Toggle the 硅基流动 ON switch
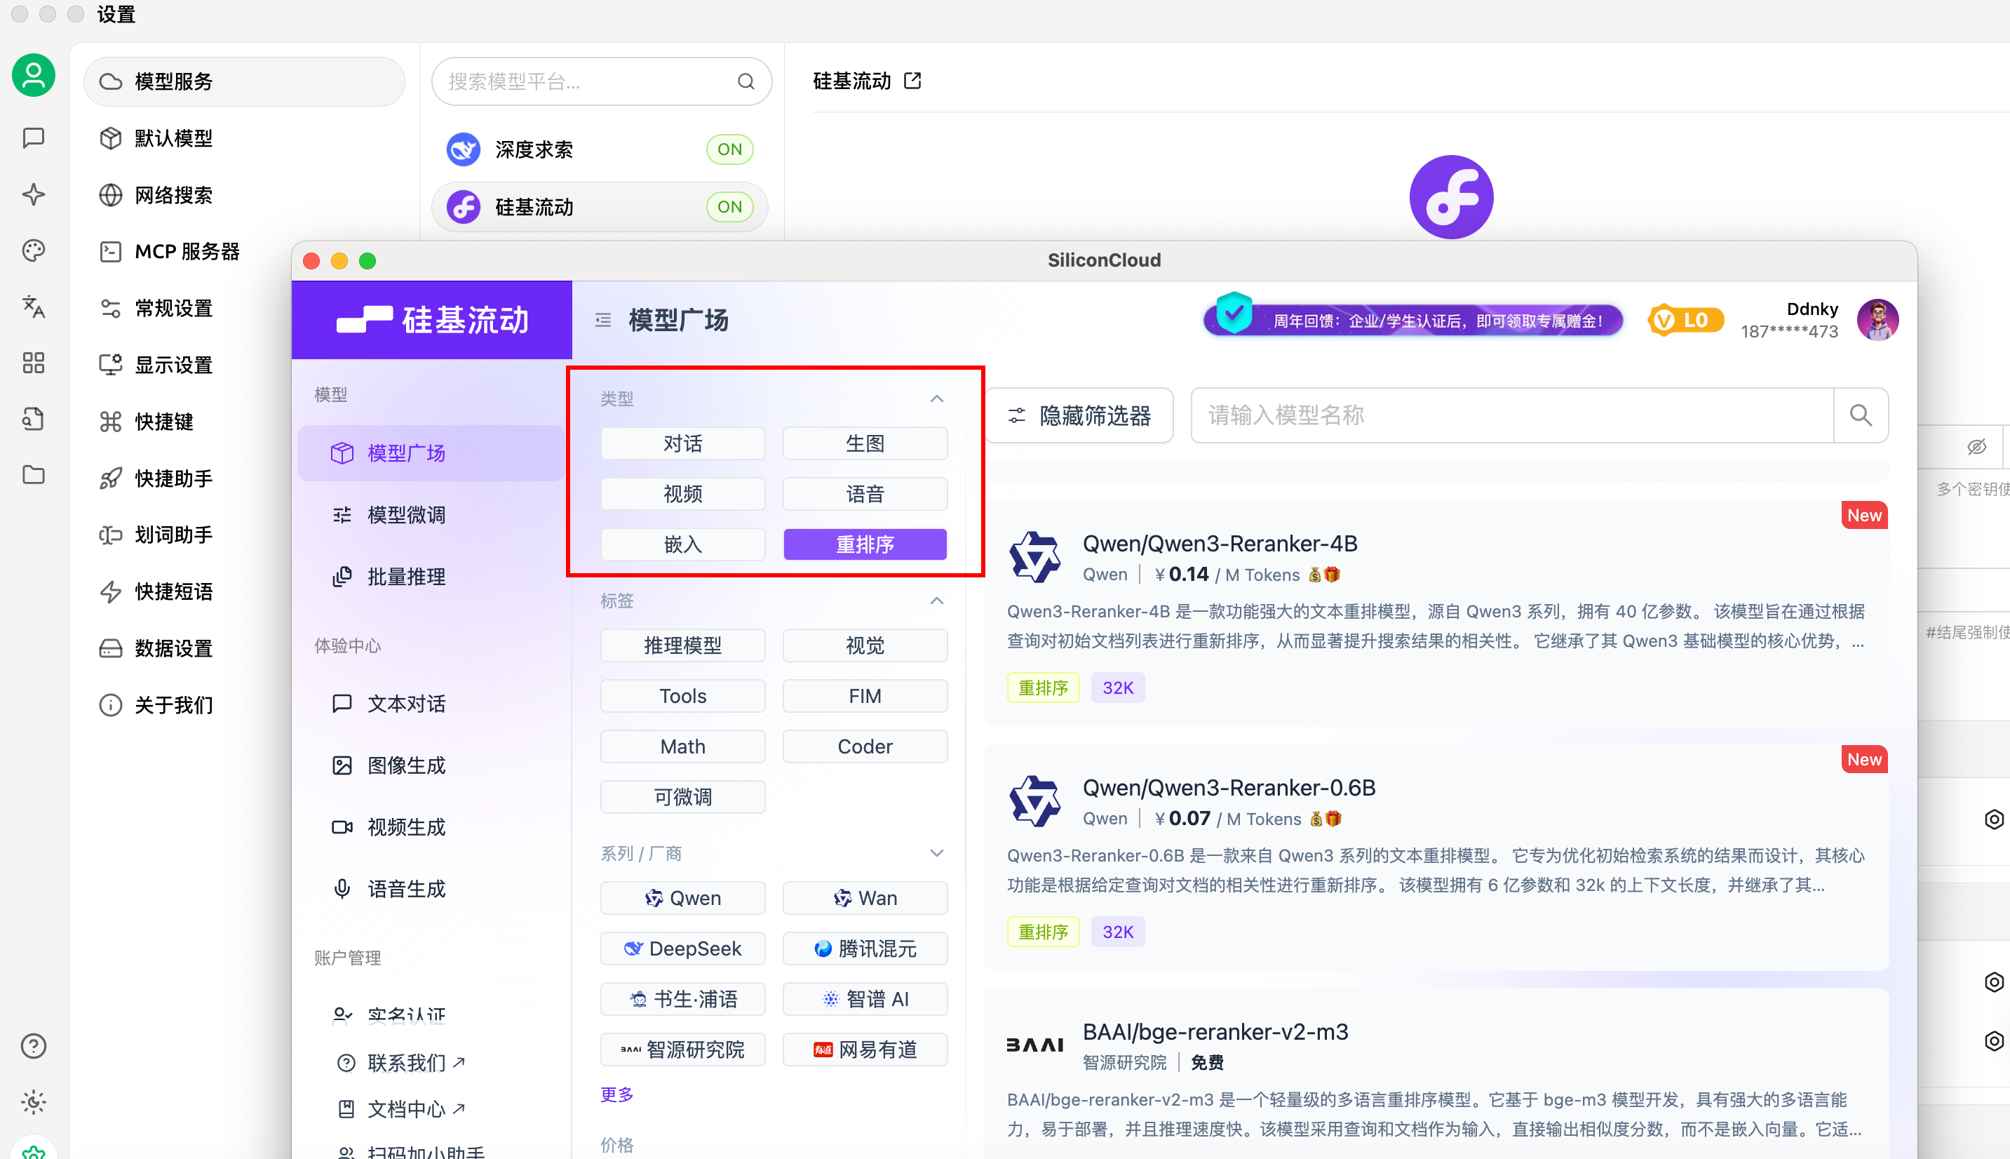This screenshot has width=2010, height=1159. click(x=729, y=207)
